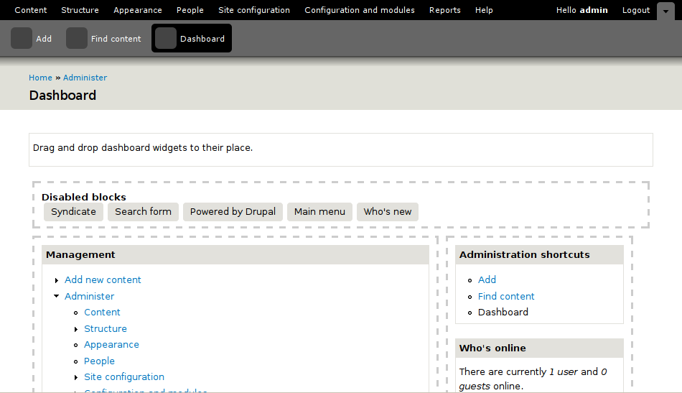Click the Management block title bar

[x=235, y=255]
